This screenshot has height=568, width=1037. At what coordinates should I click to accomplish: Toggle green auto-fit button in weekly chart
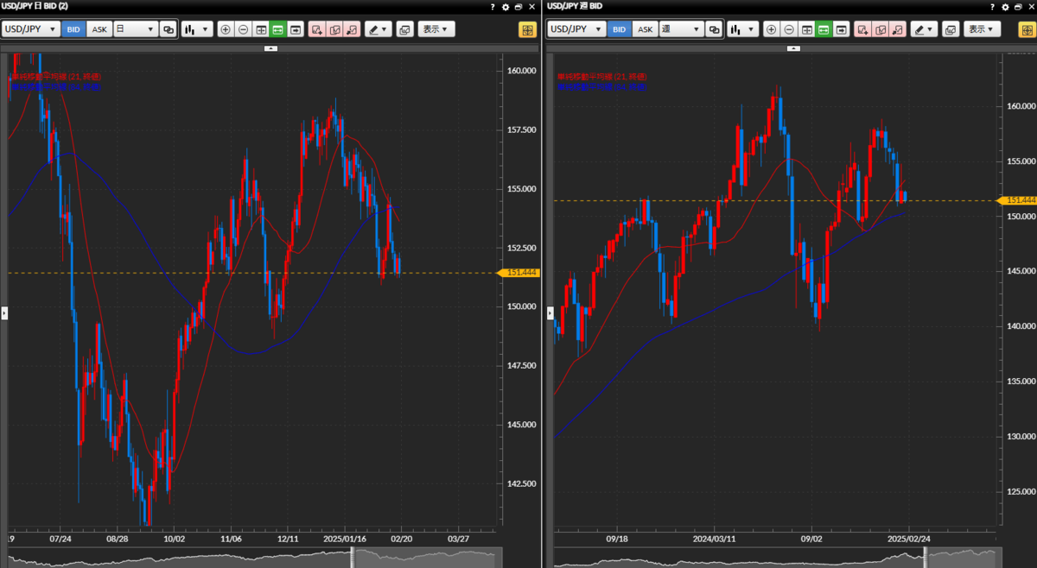point(824,29)
